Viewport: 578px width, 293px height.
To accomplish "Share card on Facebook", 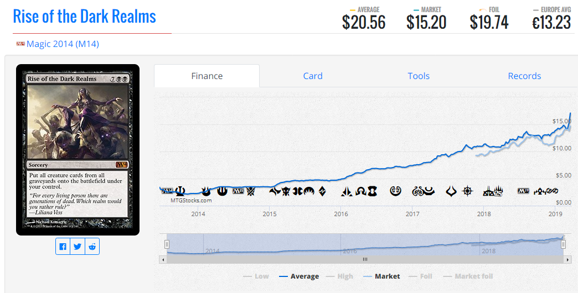I will (63, 246).
